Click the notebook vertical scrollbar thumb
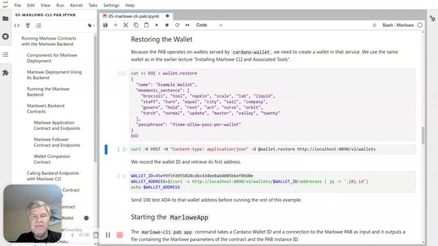Image resolution: width=438 pixels, height=246 pixels. [x=423, y=135]
